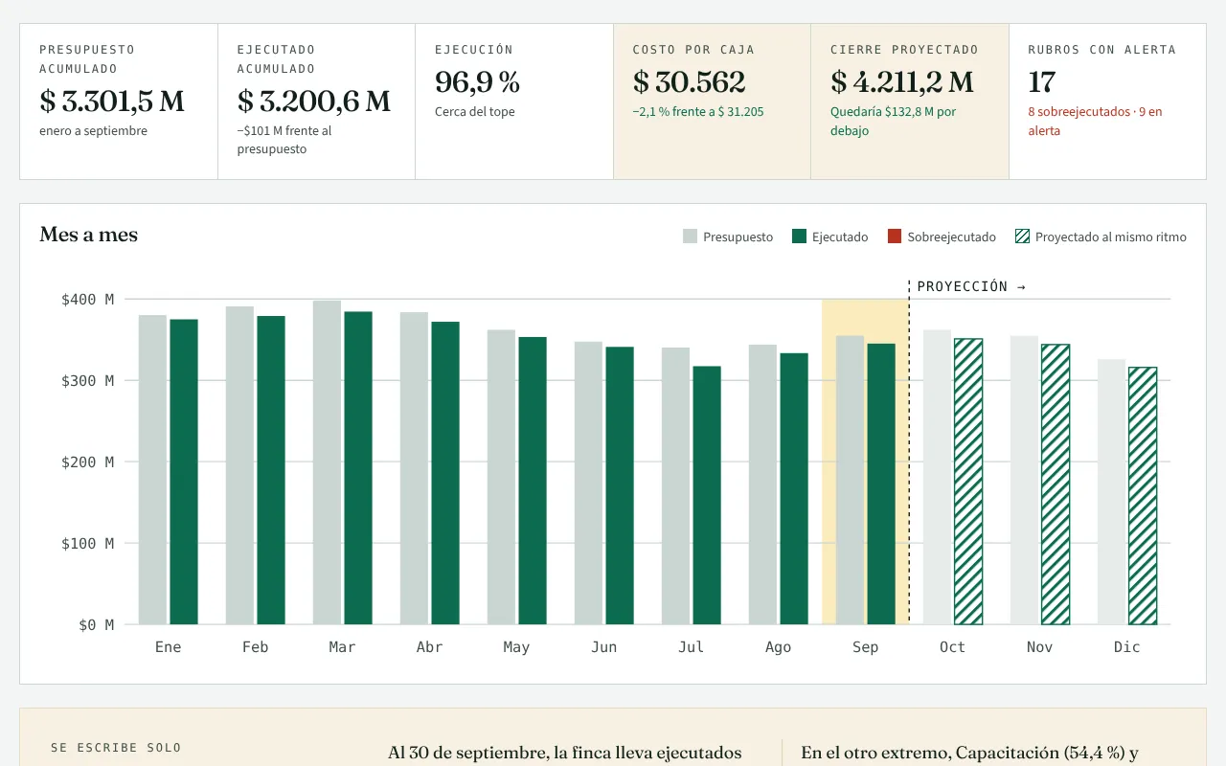Viewport: 1226px width, 766px height.
Task: Click the Jul executed dark green bar
Action: [x=707, y=495]
